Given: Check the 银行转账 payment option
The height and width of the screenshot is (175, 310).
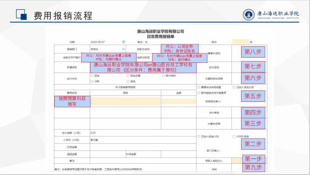Looking at the screenshot, I should (x=163, y=76).
